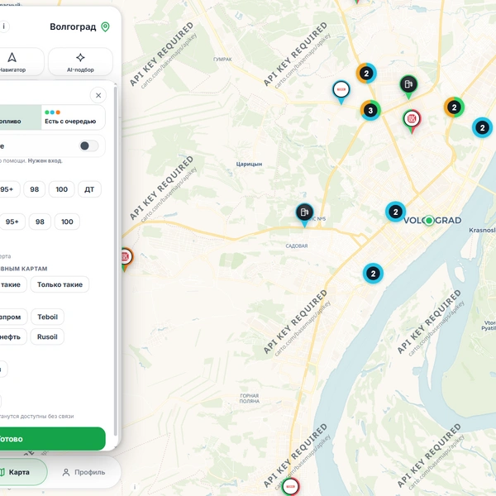Image resolution: width=496 pixels, height=496 pixels.
Task: Open the southernmost blue cluster 2 marker
Action: coord(373,274)
